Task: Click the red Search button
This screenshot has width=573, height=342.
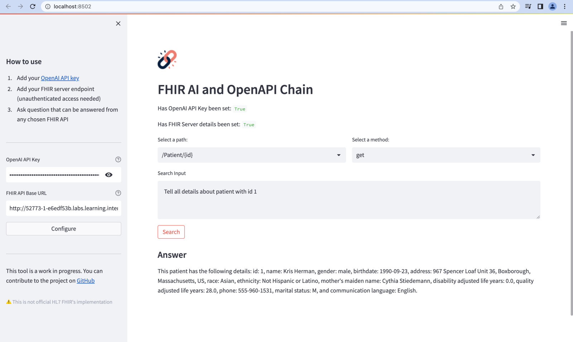Action: [x=171, y=232]
